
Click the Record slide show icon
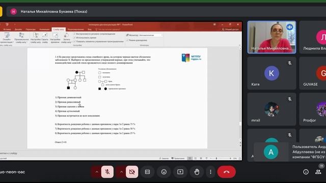[x=66, y=38]
